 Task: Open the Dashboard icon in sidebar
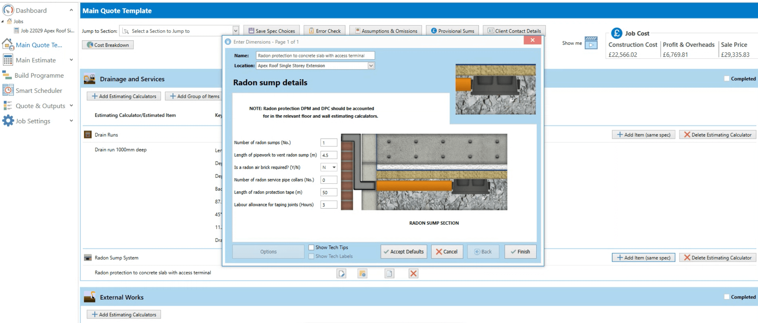tap(8, 10)
